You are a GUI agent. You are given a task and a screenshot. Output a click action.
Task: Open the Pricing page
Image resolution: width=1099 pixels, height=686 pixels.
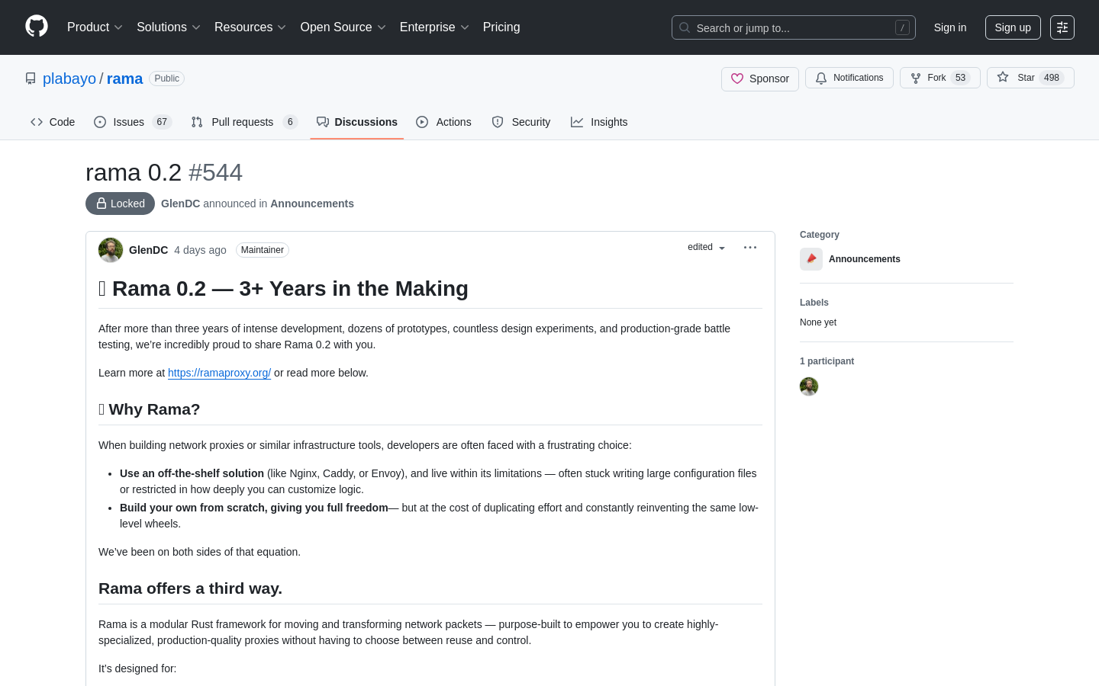(x=501, y=27)
